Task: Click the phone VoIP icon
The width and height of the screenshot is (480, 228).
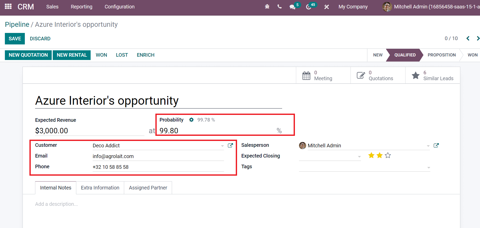Action: click(x=280, y=7)
